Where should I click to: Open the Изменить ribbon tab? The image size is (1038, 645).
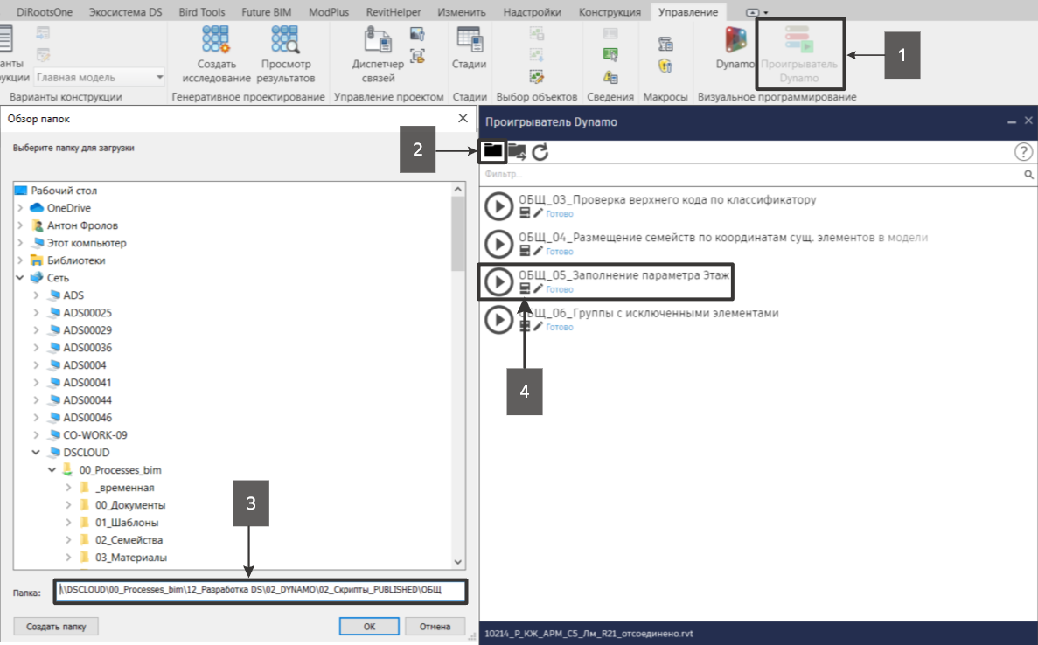462,12
